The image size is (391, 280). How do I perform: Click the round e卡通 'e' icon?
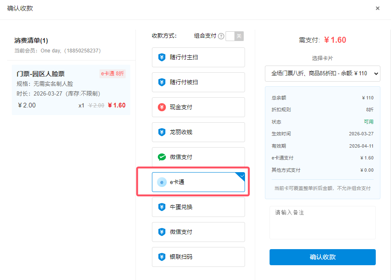click(x=162, y=182)
